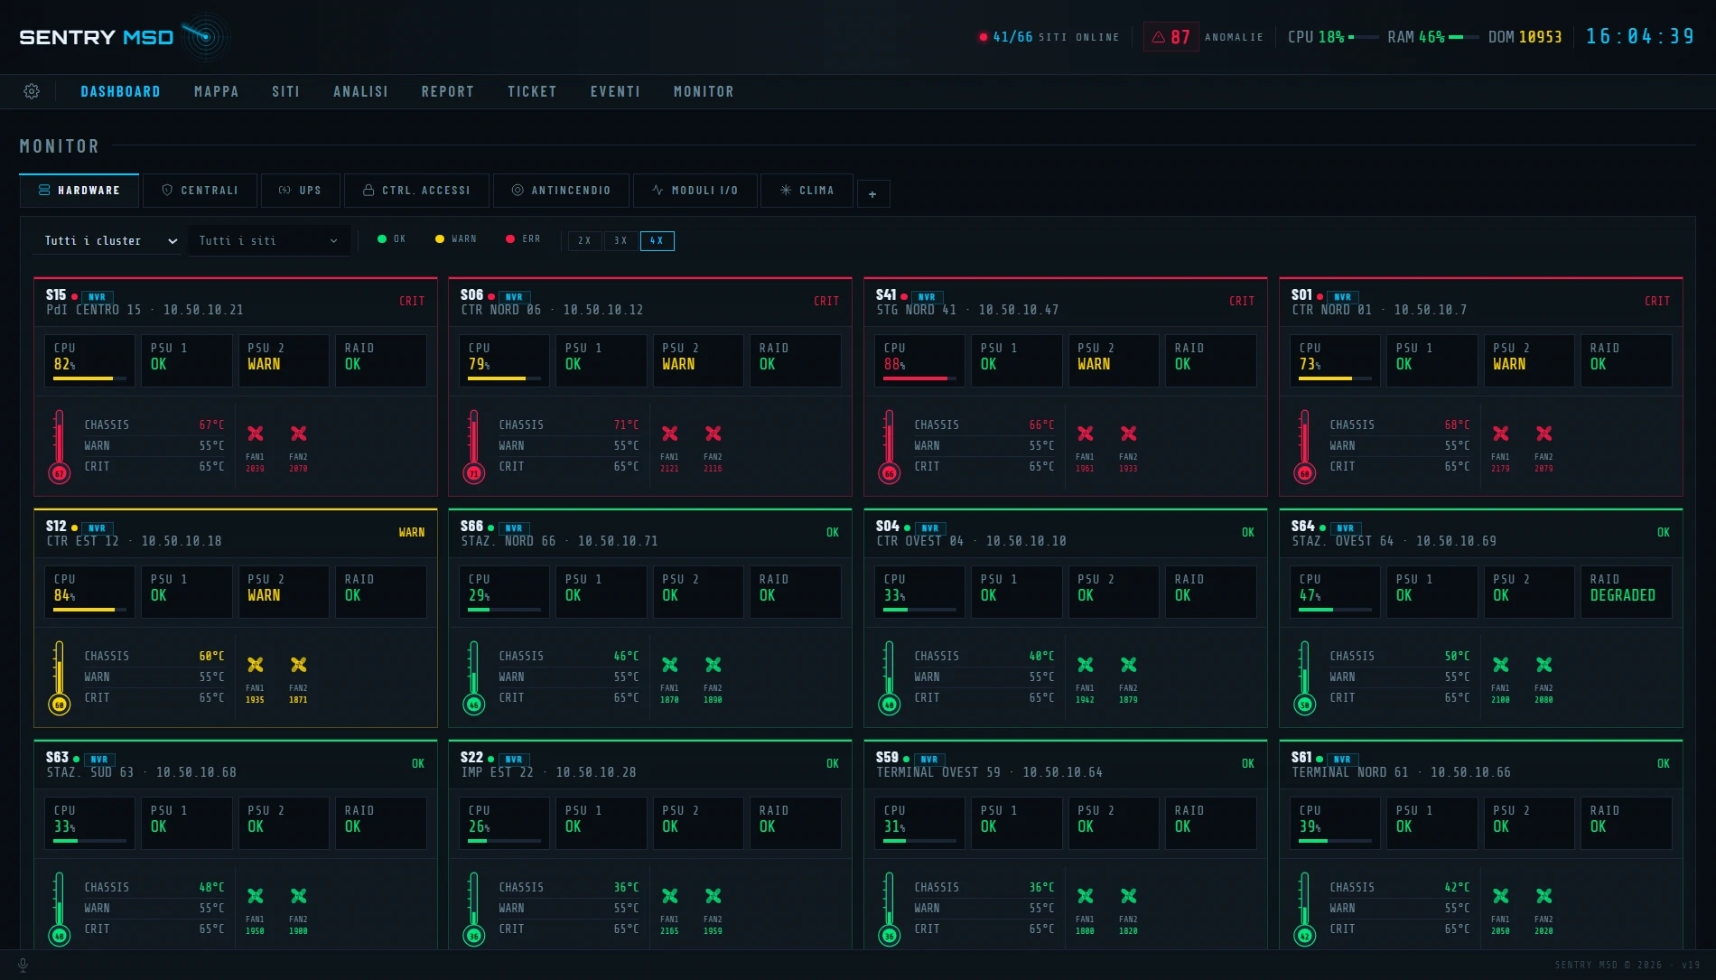Click FAN2 icon on S63 card
This screenshot has height=980, width=1716.
pos(299,896)
